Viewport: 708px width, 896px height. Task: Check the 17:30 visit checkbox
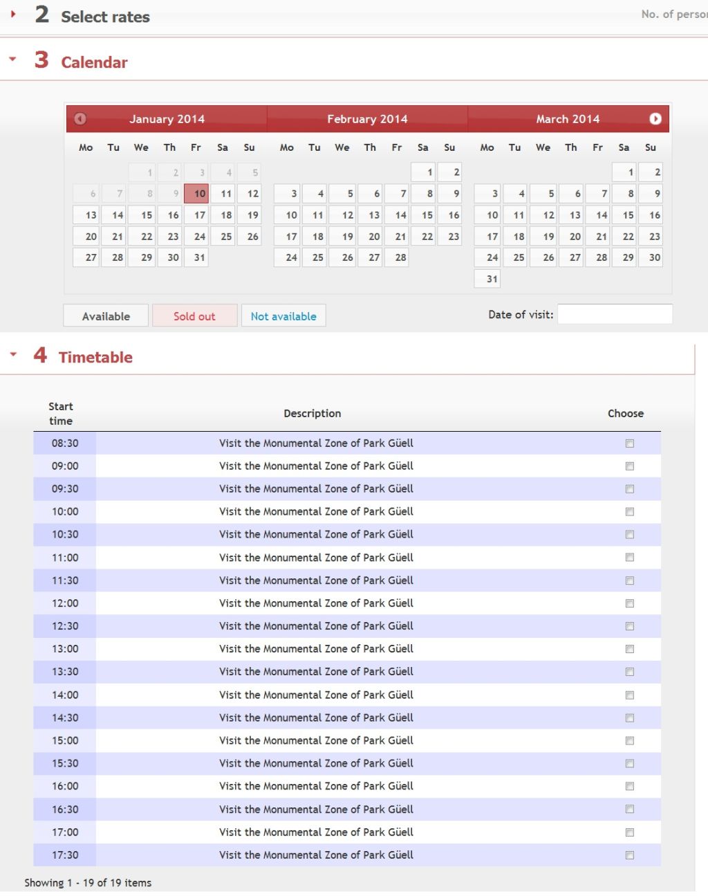pyautogui.click(x=629, y=855)
